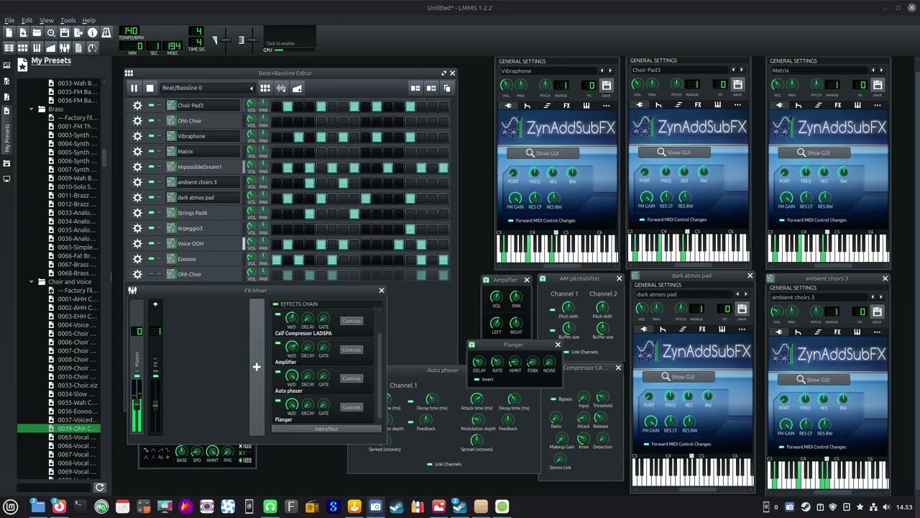Screen dimensions: 920x518
Task: Toggle Bypass in Compressor LADSPA window
Action: (x=553, y=399)
